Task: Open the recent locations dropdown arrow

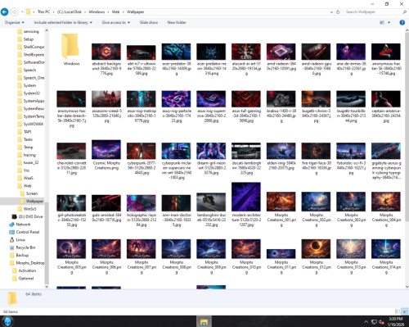Action: point(22,12)
